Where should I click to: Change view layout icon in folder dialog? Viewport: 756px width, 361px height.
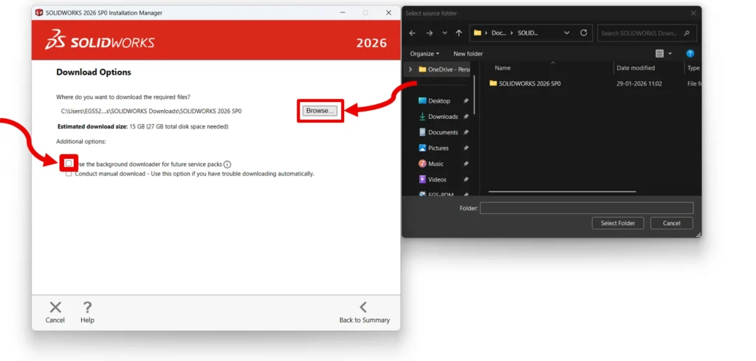(659, 54)
